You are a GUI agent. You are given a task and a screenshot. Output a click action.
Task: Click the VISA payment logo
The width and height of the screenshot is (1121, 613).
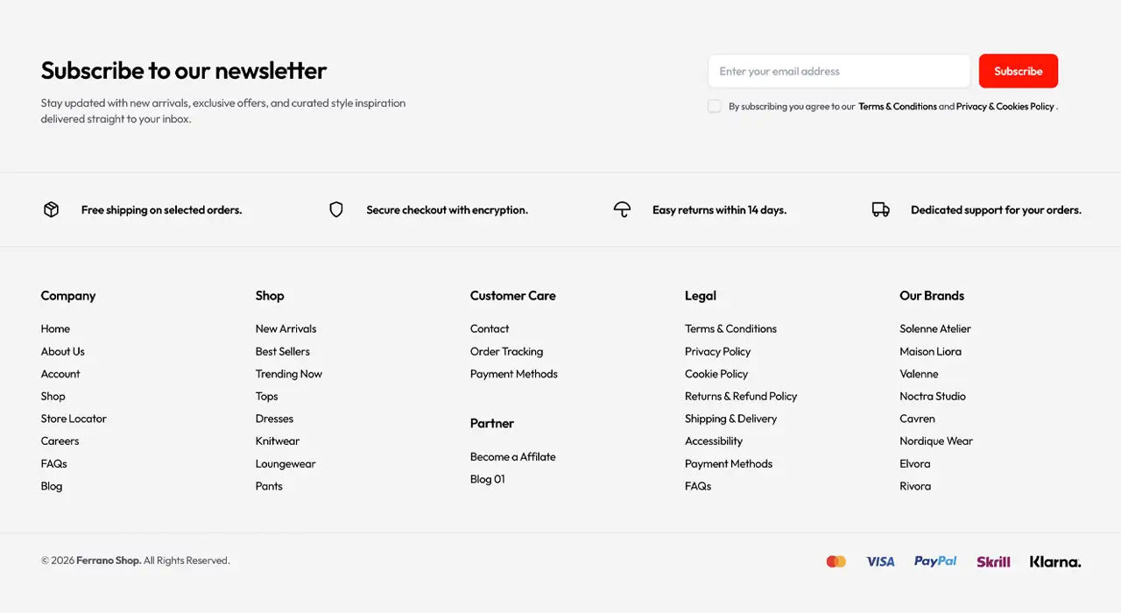(880, 561)
